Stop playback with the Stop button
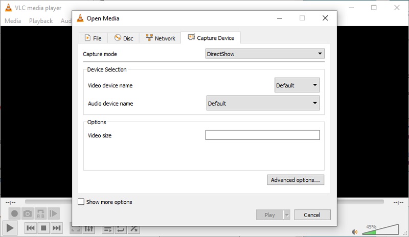 (43, 228)
